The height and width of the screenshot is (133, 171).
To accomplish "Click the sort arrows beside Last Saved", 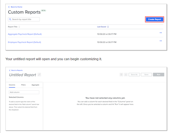I will [108, 27].
